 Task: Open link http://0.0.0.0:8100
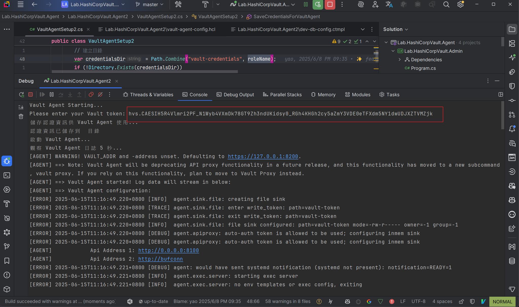pyautogui.click(x=169, y=250)
